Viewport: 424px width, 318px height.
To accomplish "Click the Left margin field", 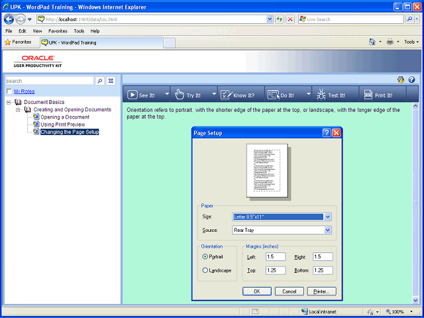I will tap(276, 256).
